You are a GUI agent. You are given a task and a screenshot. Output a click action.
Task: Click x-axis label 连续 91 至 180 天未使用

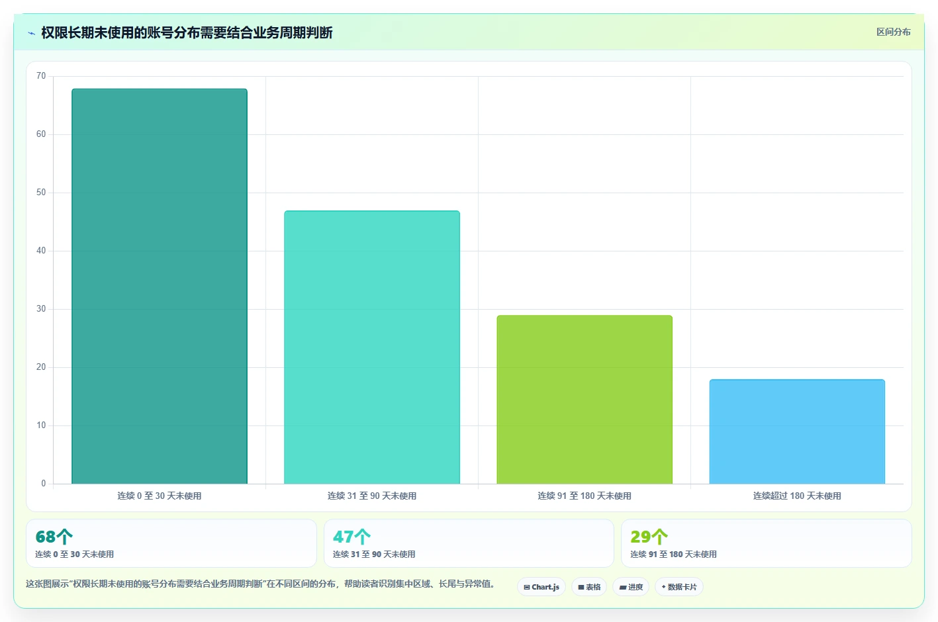585,496
